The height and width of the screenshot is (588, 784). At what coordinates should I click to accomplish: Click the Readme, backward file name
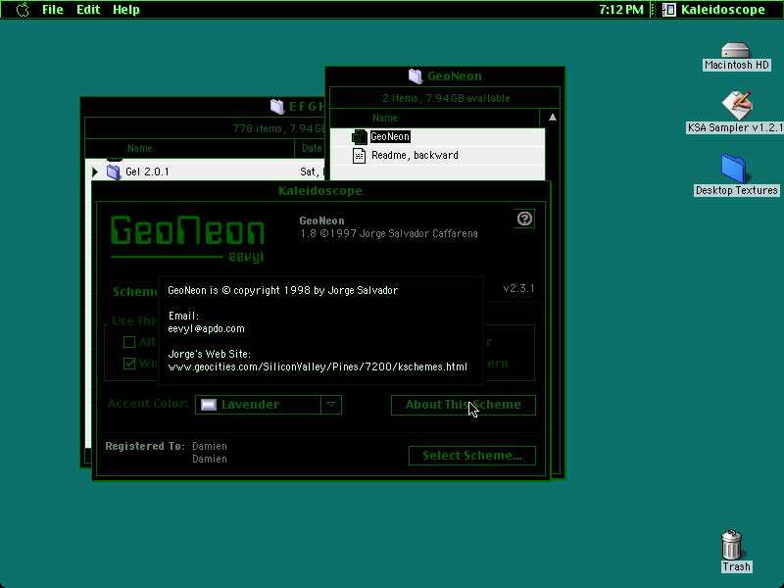[415, 156]
